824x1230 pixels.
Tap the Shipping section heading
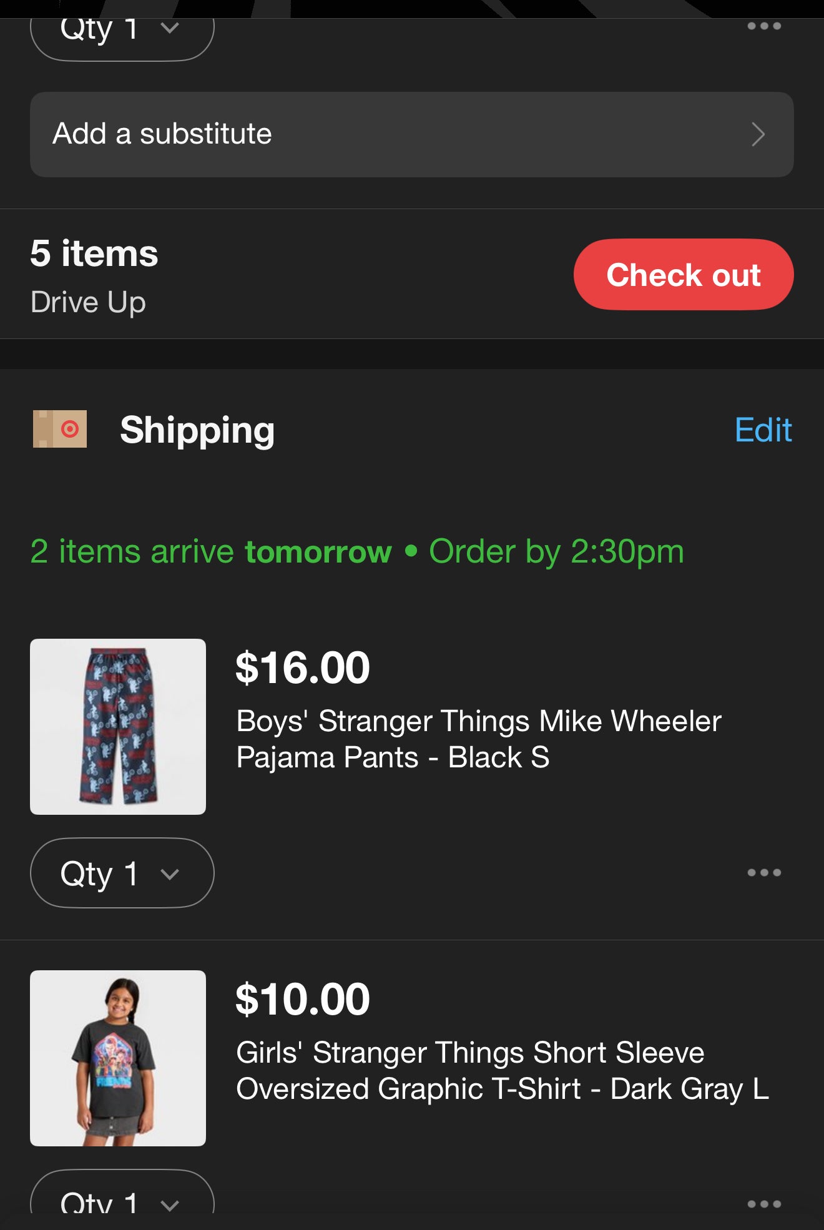pyautogui.click(x=197, y=430)
